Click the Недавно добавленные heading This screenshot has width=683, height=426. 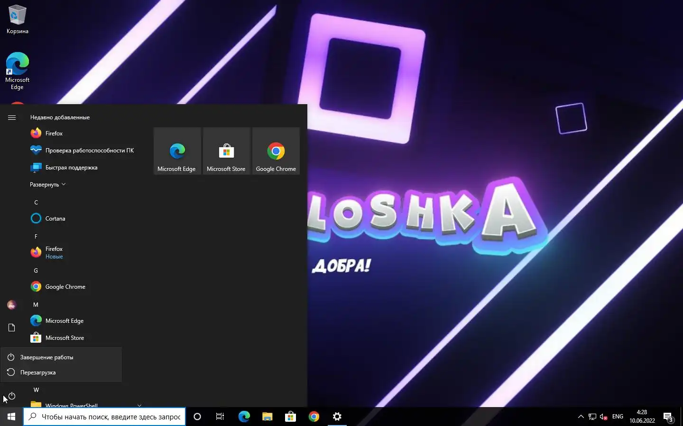tap(60, 117)
